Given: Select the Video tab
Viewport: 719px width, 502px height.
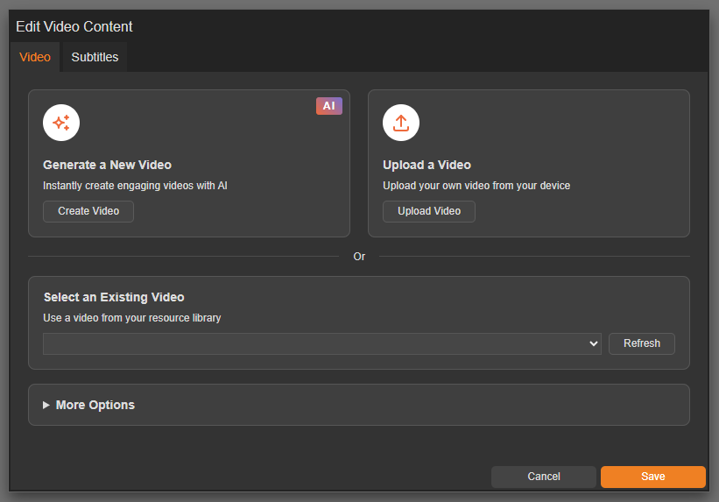Looking at the screenshot, I should point(35,57).
